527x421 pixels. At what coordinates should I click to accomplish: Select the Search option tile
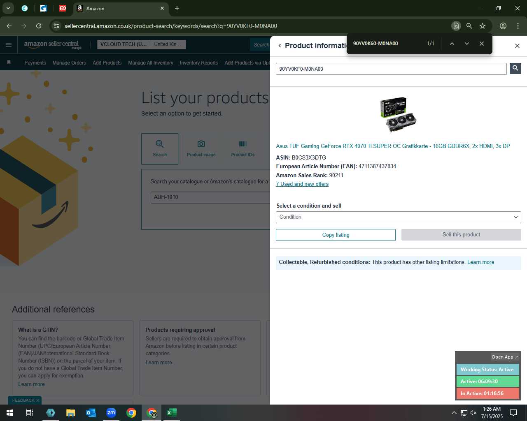pyautogui.click(x=160, y=149)
